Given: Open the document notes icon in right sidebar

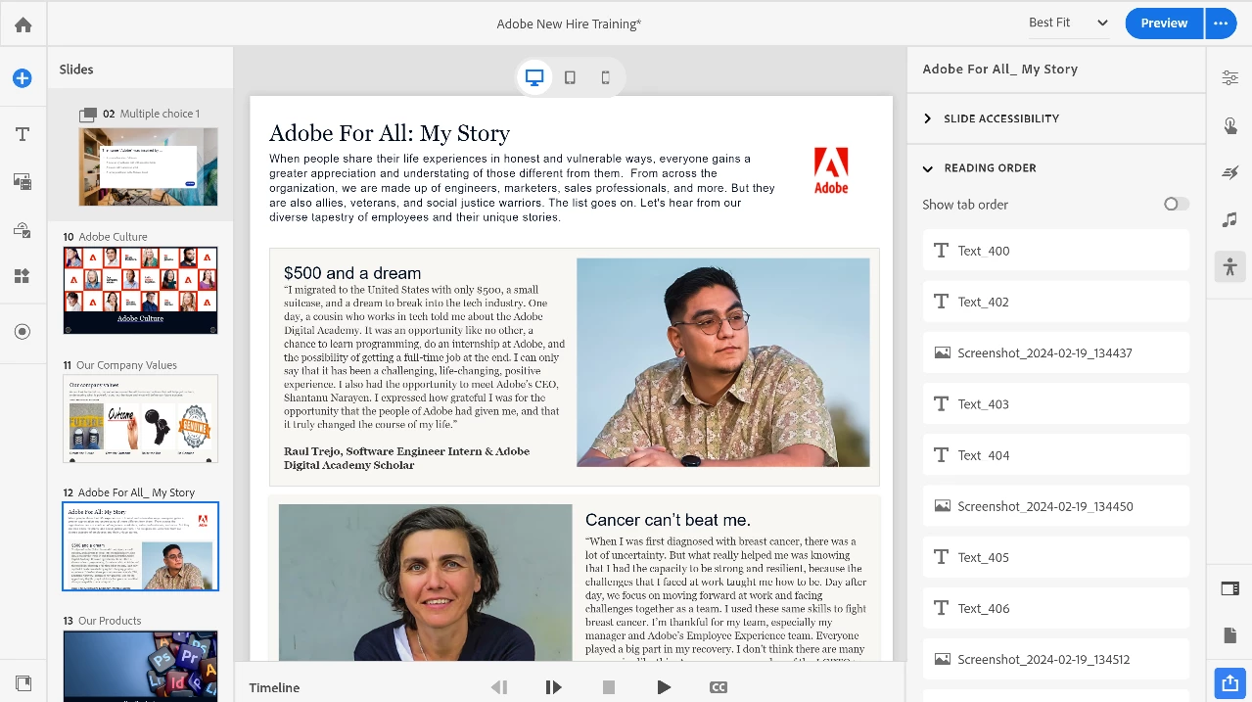Looking at the screenshot, I should pyautogui.click(x=1229, y=635).
